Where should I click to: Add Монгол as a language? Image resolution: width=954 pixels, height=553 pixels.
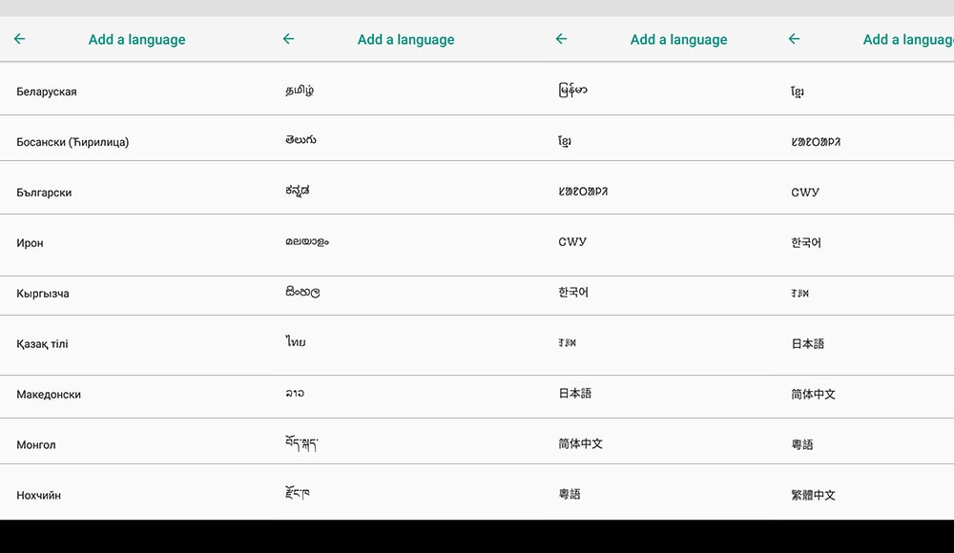36,445
